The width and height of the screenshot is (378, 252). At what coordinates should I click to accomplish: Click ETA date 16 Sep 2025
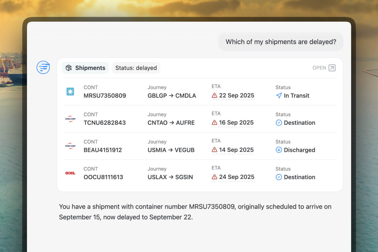(x=236, y=122)
